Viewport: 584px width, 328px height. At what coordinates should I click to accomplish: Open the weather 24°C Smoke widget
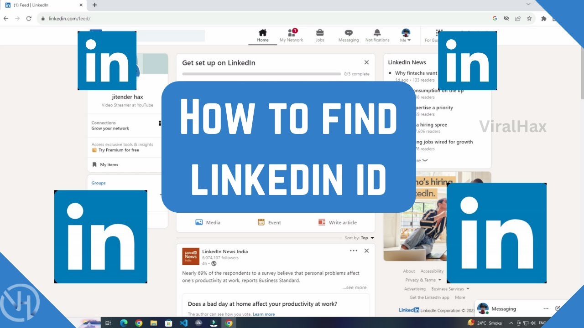485,323
